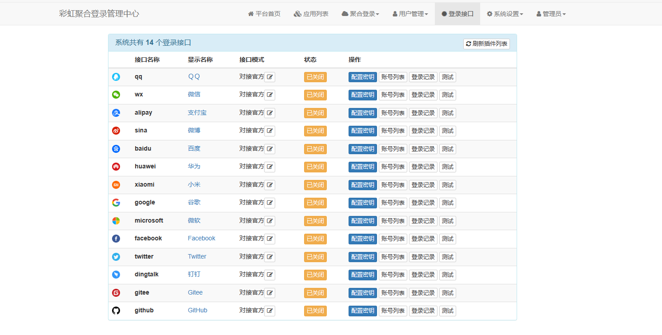662x335 pixels.
Task: Click the Xiaomi logo icon
Action: point(116,185)
